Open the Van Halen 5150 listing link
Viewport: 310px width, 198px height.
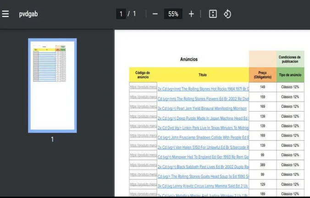(x=203, y=147)
